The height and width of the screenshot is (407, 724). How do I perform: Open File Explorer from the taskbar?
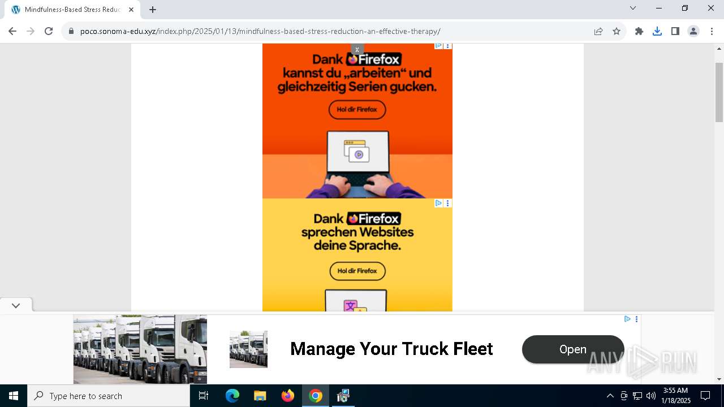[260, 396]
